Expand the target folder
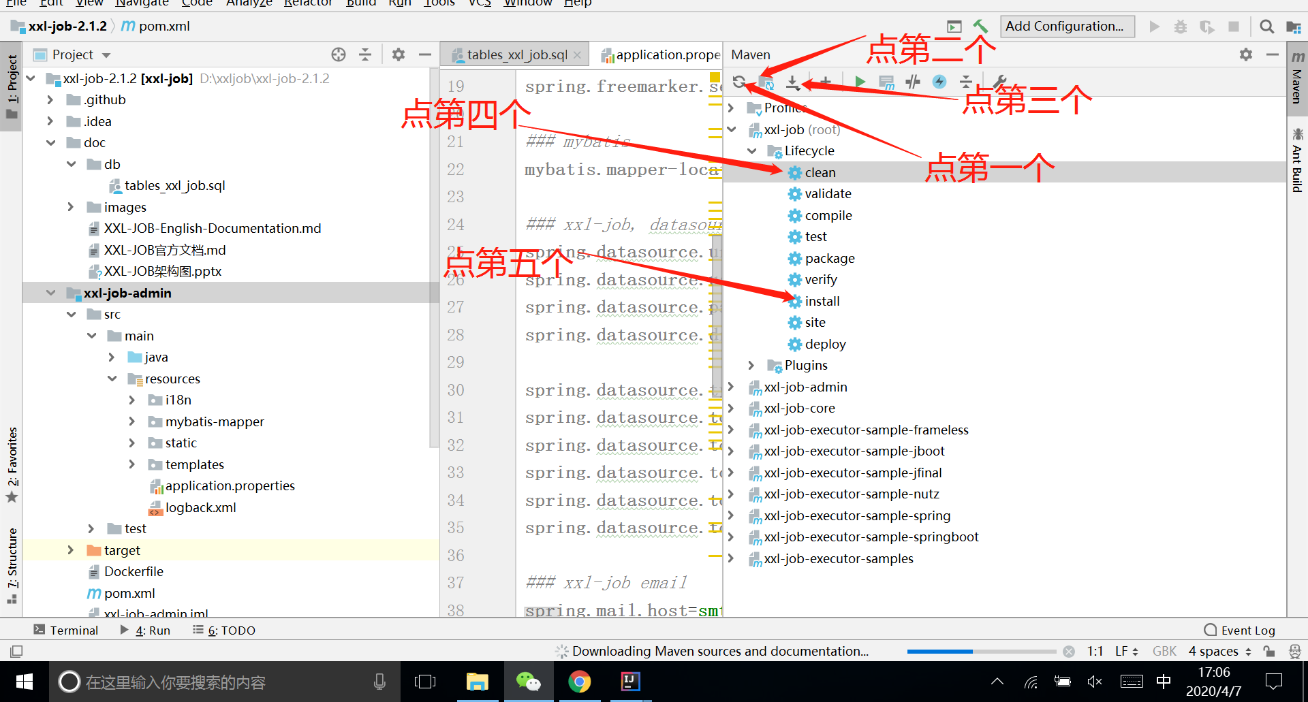This screenshot has height=702, width=1308. click(x=71, y=550)
